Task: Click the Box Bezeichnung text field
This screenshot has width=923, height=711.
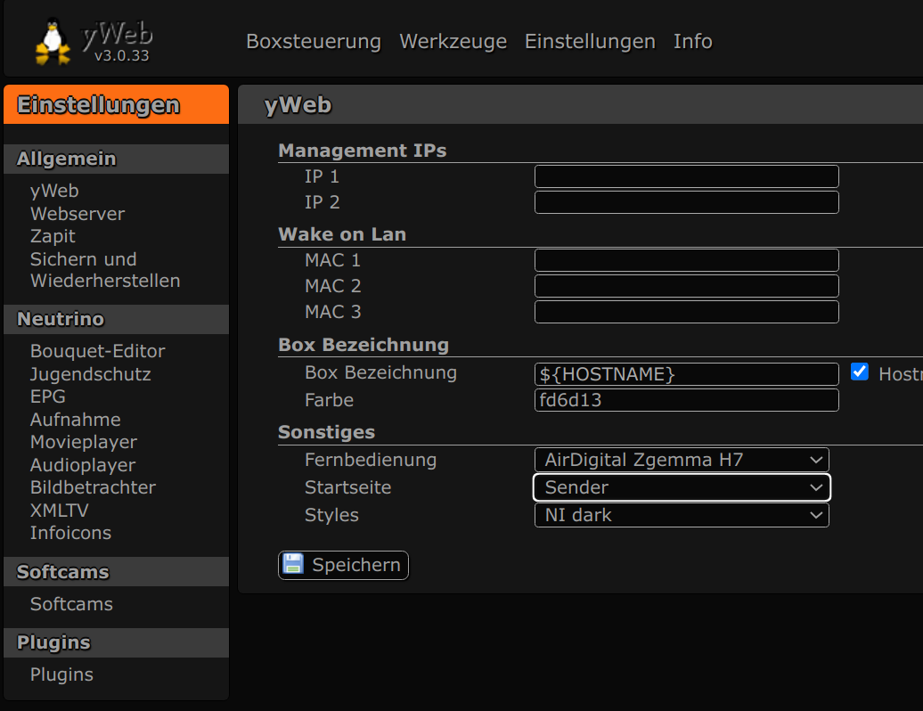Action: click(686, 374)
